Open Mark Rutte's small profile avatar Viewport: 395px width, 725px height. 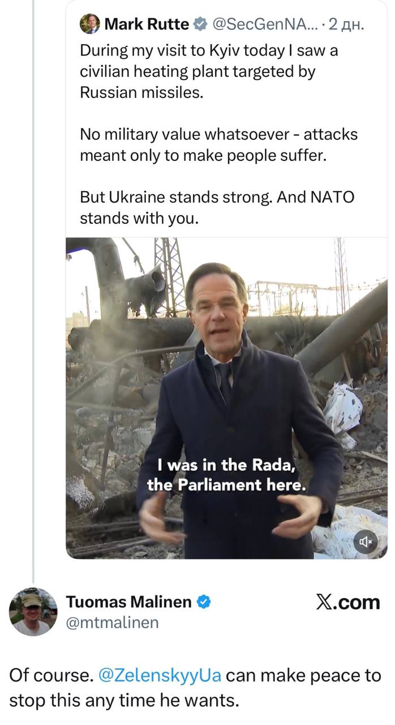(x=90, y=24)
